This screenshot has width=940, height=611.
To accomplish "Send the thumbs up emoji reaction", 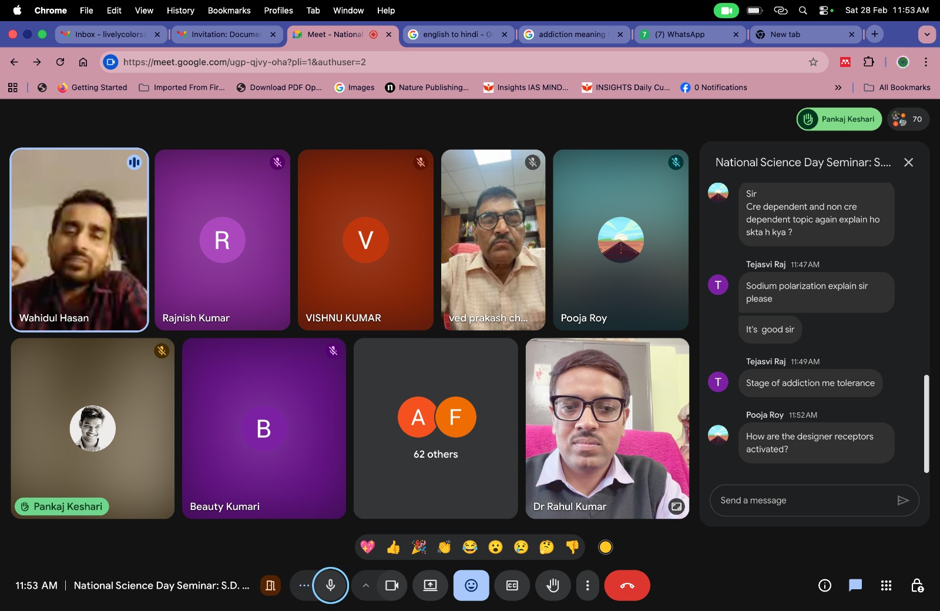I will click(x=393, y=548).
